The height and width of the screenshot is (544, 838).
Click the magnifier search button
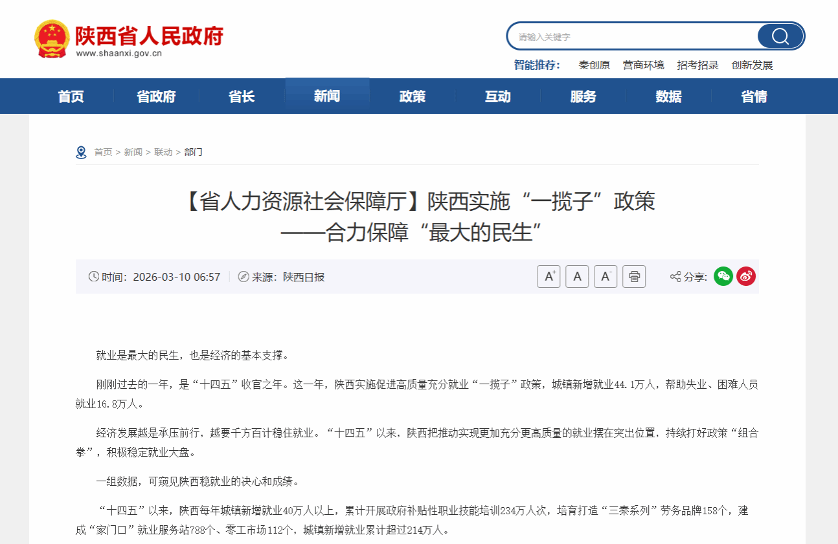point(780,36)
